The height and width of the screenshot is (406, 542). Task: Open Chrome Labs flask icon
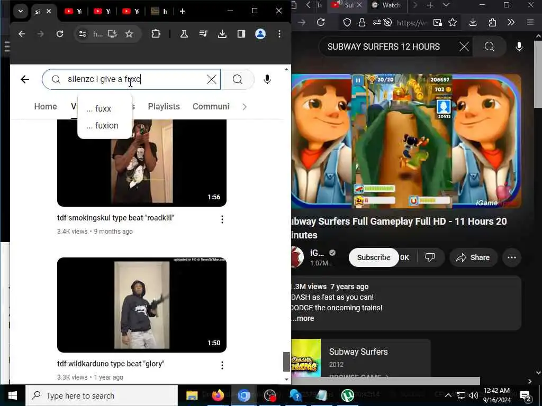[184, 34]
